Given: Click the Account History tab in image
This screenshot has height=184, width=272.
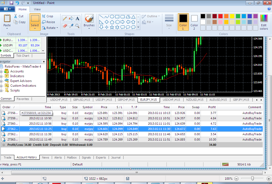Looking at the screenshot, I should (x=27, y=157).
